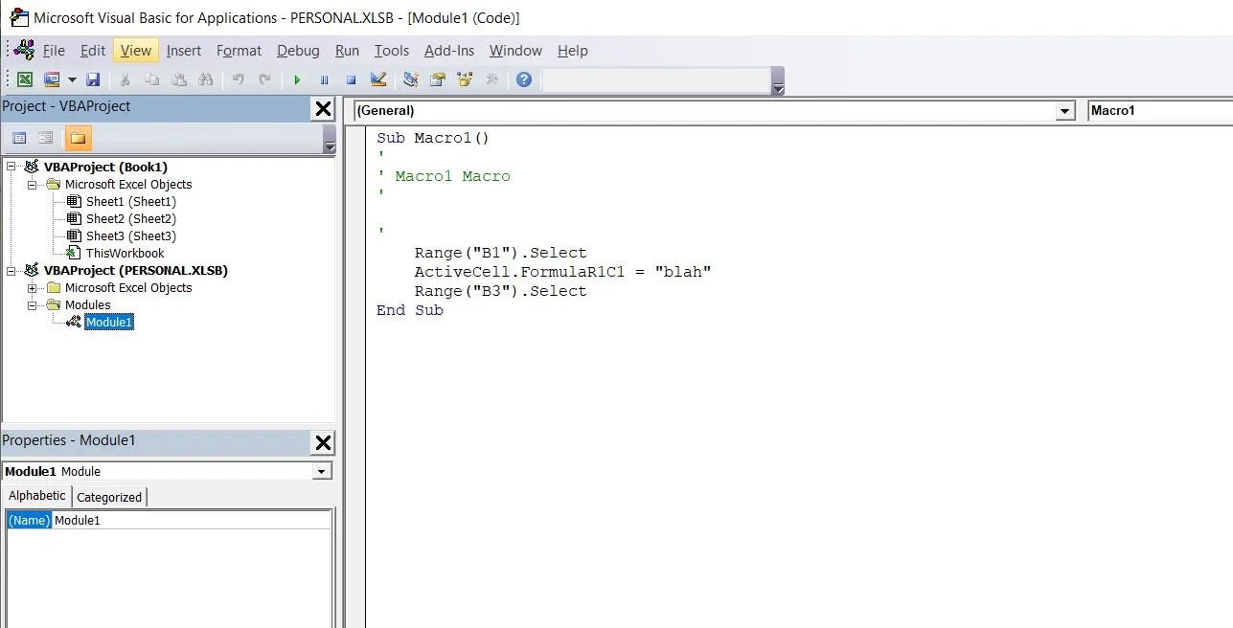The image size is (1233, 628).
Task: Edit the Module1 name property value
Action: (x=191, y=520)
